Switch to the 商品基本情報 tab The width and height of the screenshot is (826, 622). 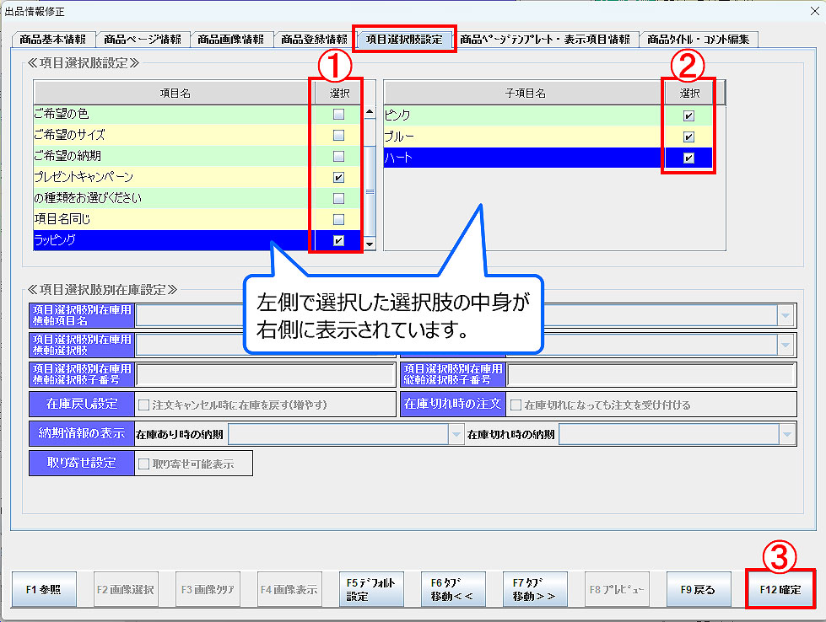pos(52,40)
